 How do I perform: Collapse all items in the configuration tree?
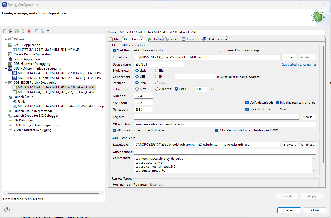pos(37,31)
